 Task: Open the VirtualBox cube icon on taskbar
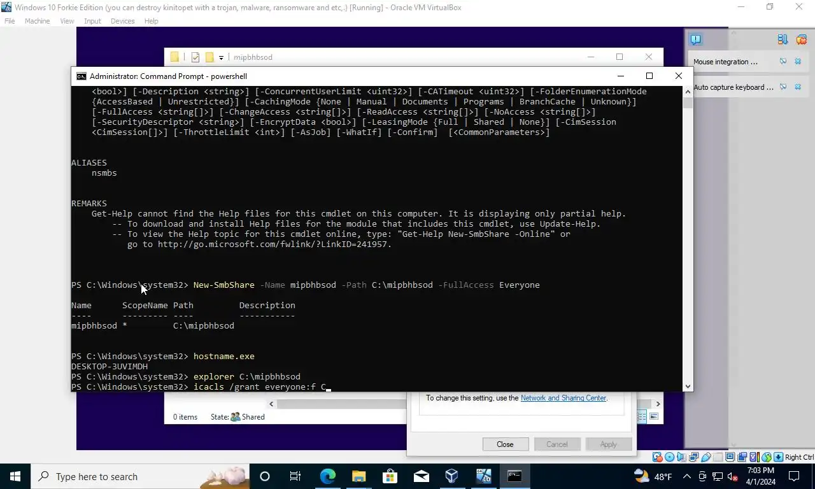452,476
